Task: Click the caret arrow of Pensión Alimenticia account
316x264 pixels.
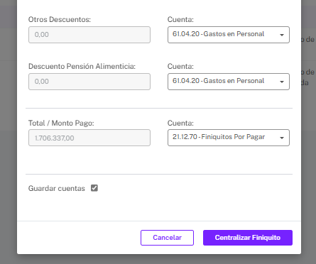Action: [x=282, y=82]
